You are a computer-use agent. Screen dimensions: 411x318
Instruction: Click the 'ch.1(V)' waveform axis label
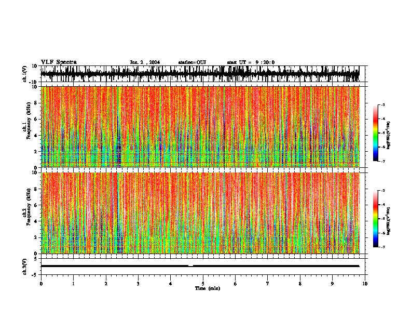(25, 74)
